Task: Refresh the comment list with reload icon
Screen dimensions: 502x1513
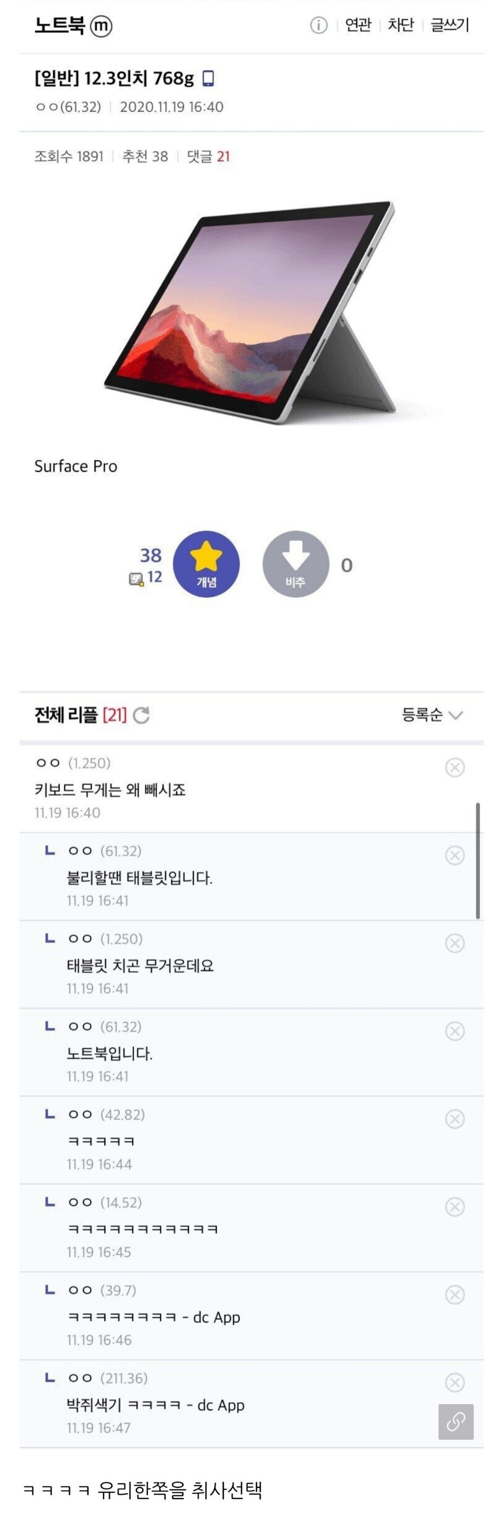Action: 141,715
